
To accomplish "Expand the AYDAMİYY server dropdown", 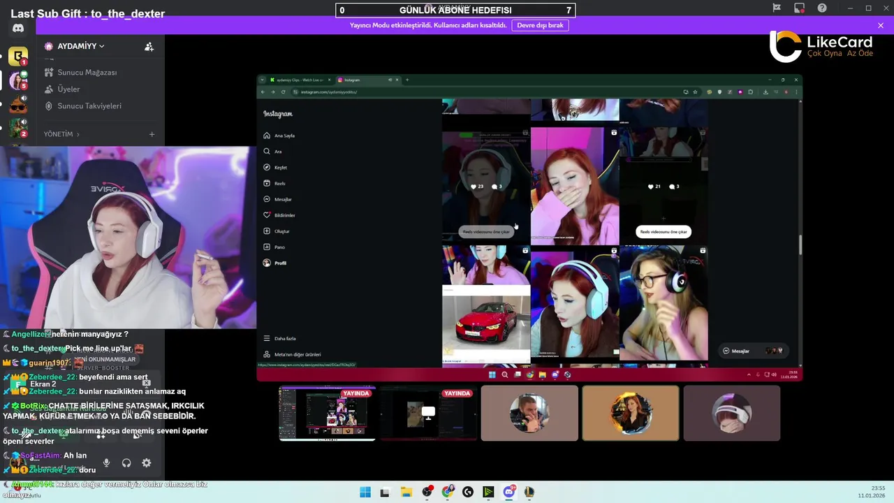I will pos(101,46).
